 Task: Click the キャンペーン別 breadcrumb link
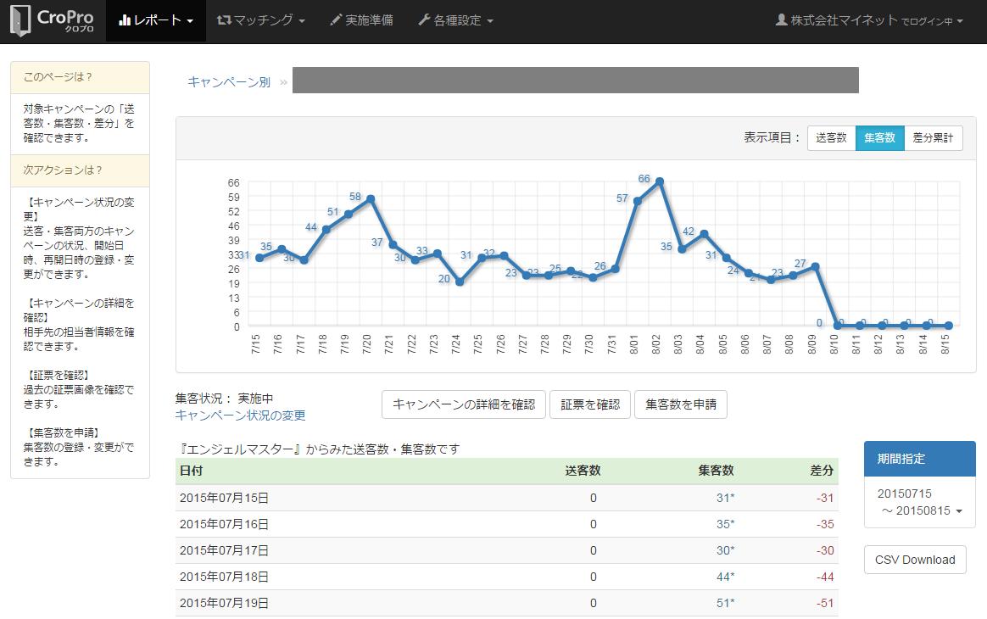pyautogui.click(x=229, y=82)
